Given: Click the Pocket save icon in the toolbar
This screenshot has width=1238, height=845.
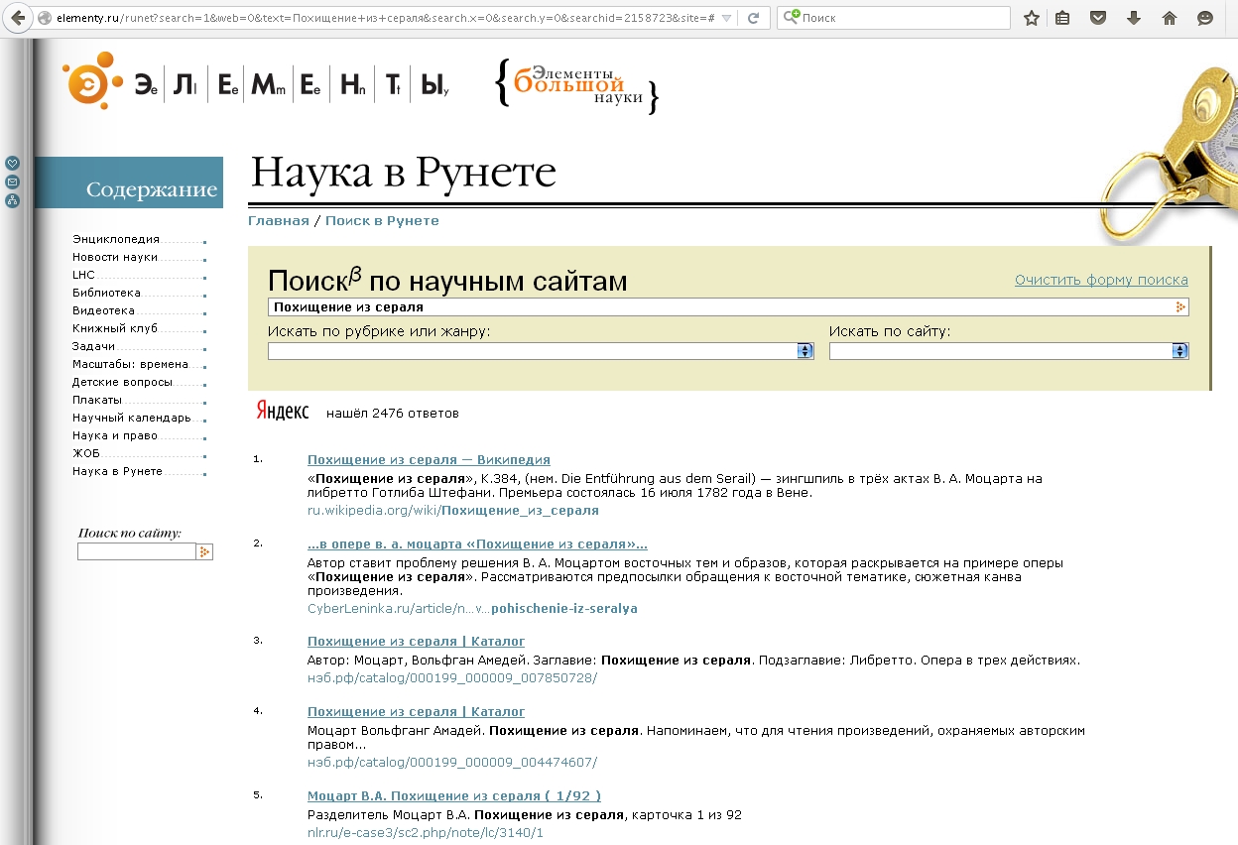Looking at the screenshot, I should (x=1098, y=18).
